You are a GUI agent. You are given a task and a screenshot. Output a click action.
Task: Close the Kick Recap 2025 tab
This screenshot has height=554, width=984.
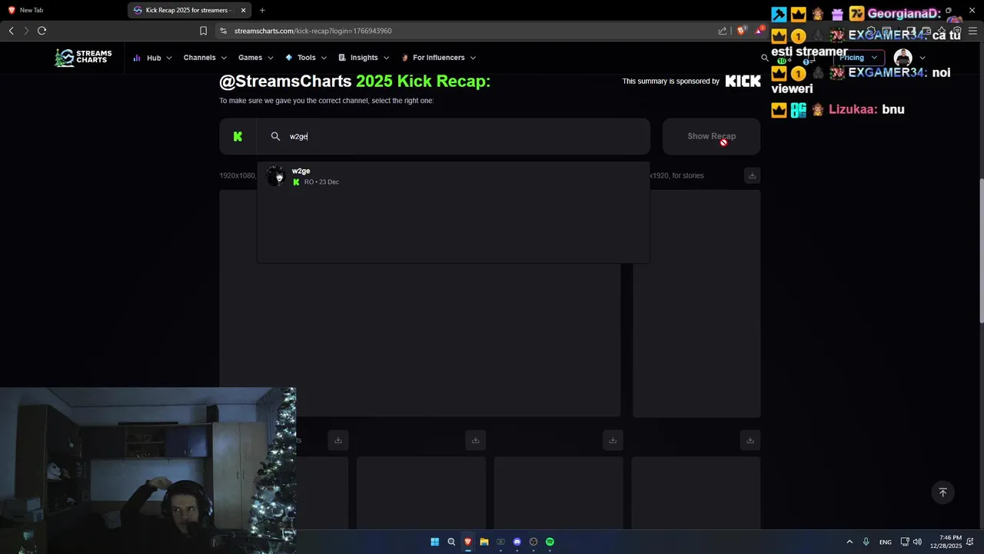click(x=244, y=10)
